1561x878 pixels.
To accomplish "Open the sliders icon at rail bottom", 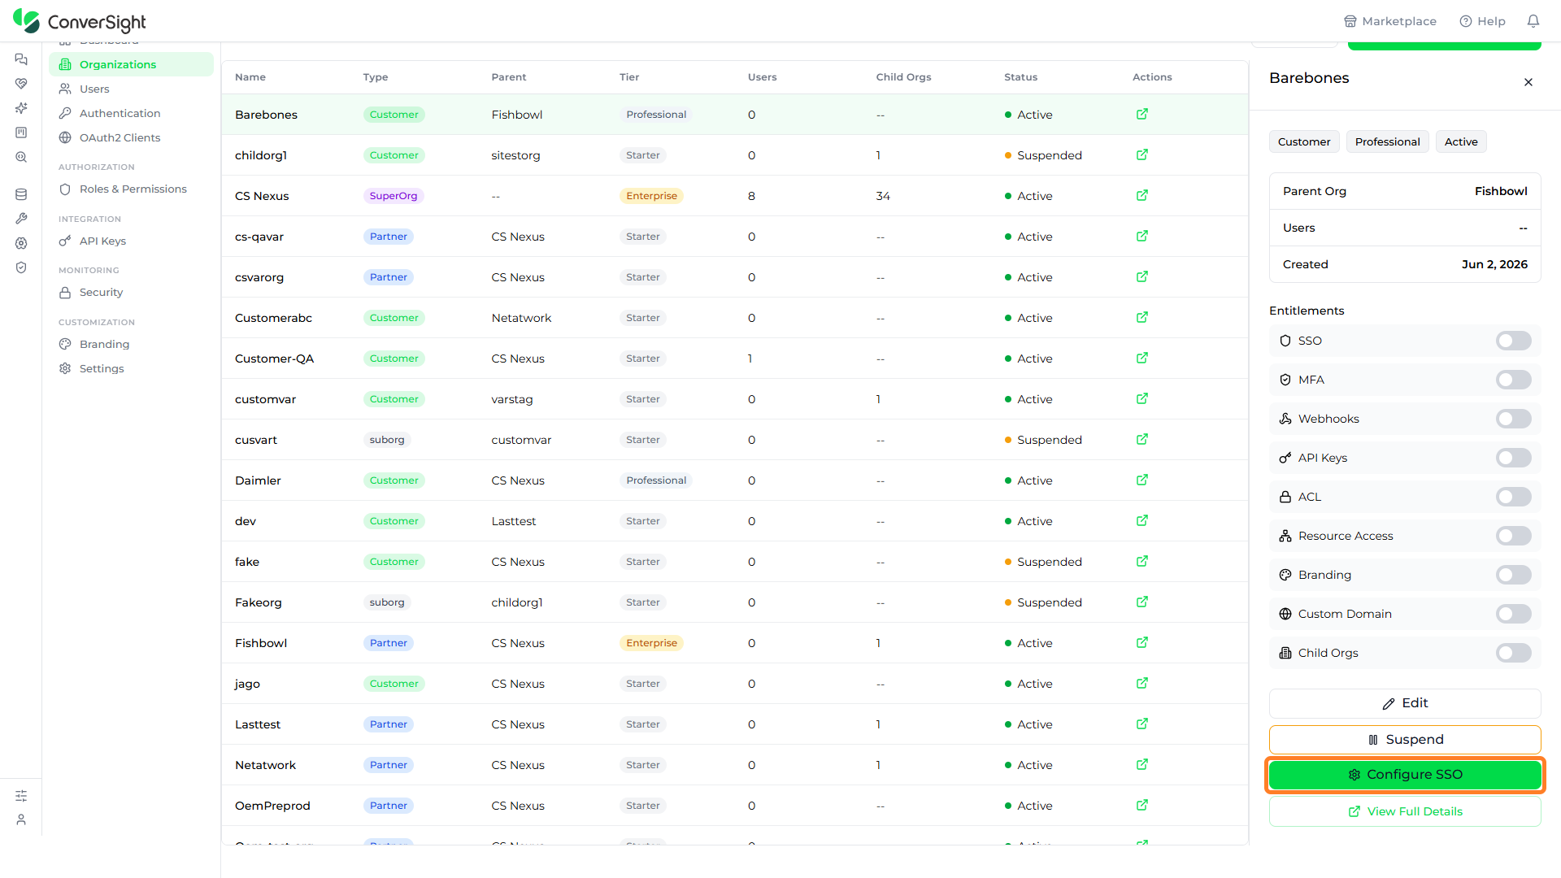I will pyautogui.click(x=21, y=796).
